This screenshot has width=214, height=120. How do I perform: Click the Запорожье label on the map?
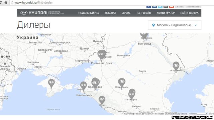(61, 51)
